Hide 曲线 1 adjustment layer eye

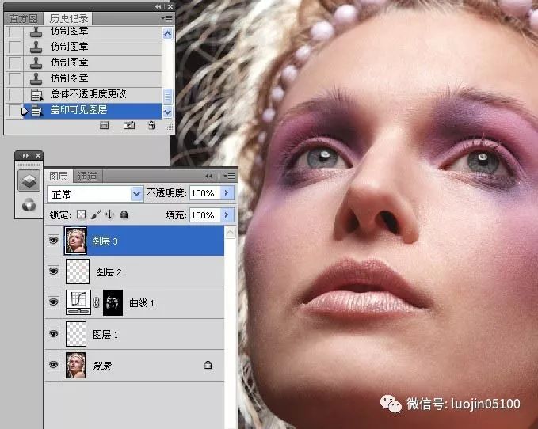54,302
